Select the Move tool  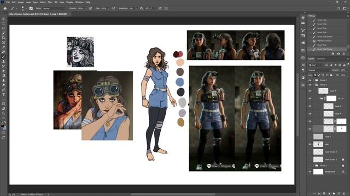pyautogui.click(x=3, y=19)
